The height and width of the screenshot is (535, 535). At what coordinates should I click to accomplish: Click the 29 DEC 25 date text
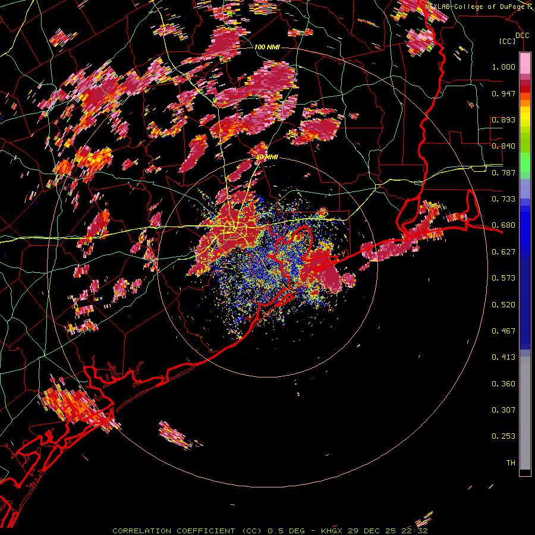[372, 531]
